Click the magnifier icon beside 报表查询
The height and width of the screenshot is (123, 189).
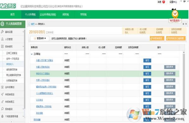coord(2,109)
